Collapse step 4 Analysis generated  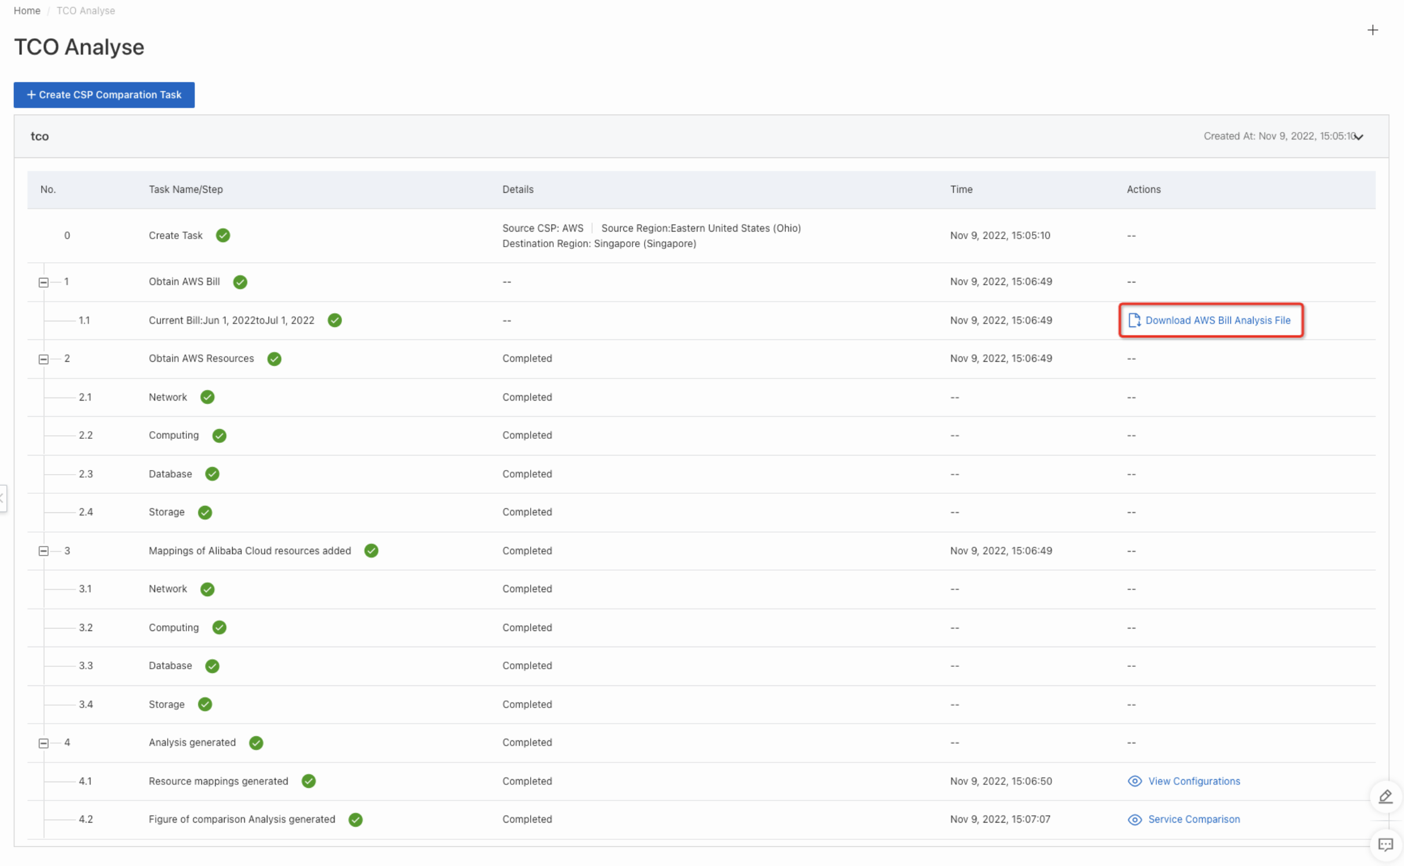click(x=43, y=743)
